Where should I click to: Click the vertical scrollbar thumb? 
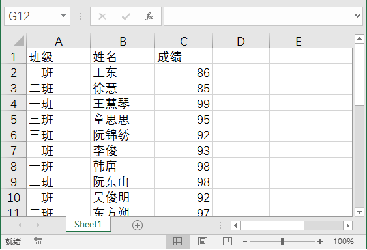pos(359,75)
